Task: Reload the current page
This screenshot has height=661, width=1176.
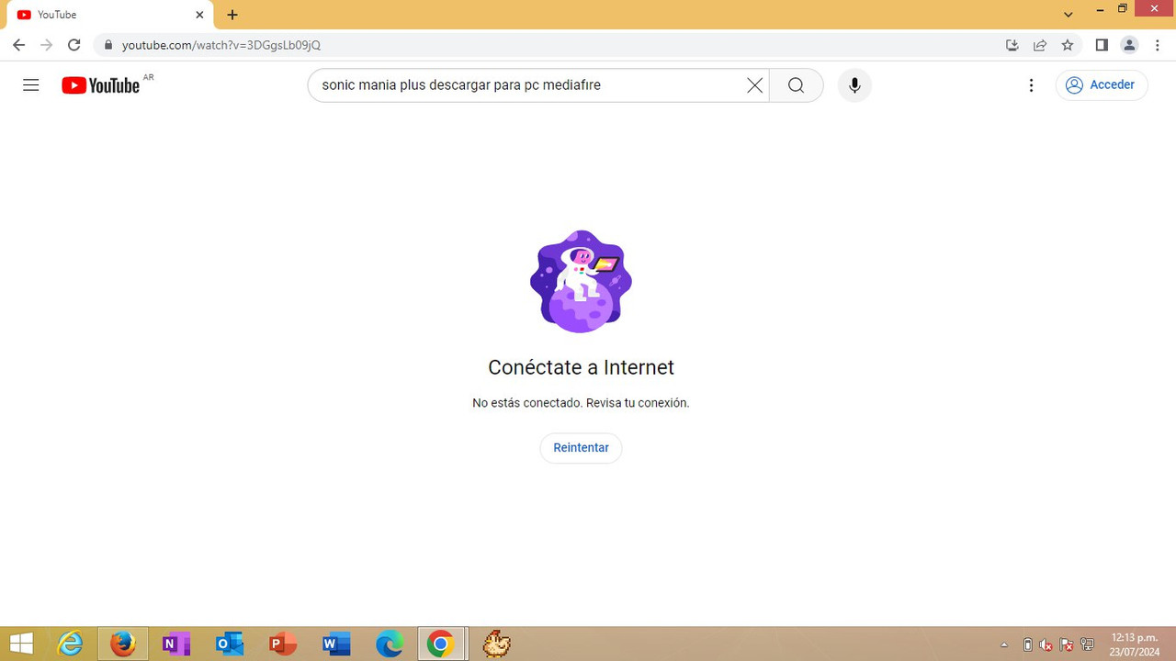Action: point(74,45)
